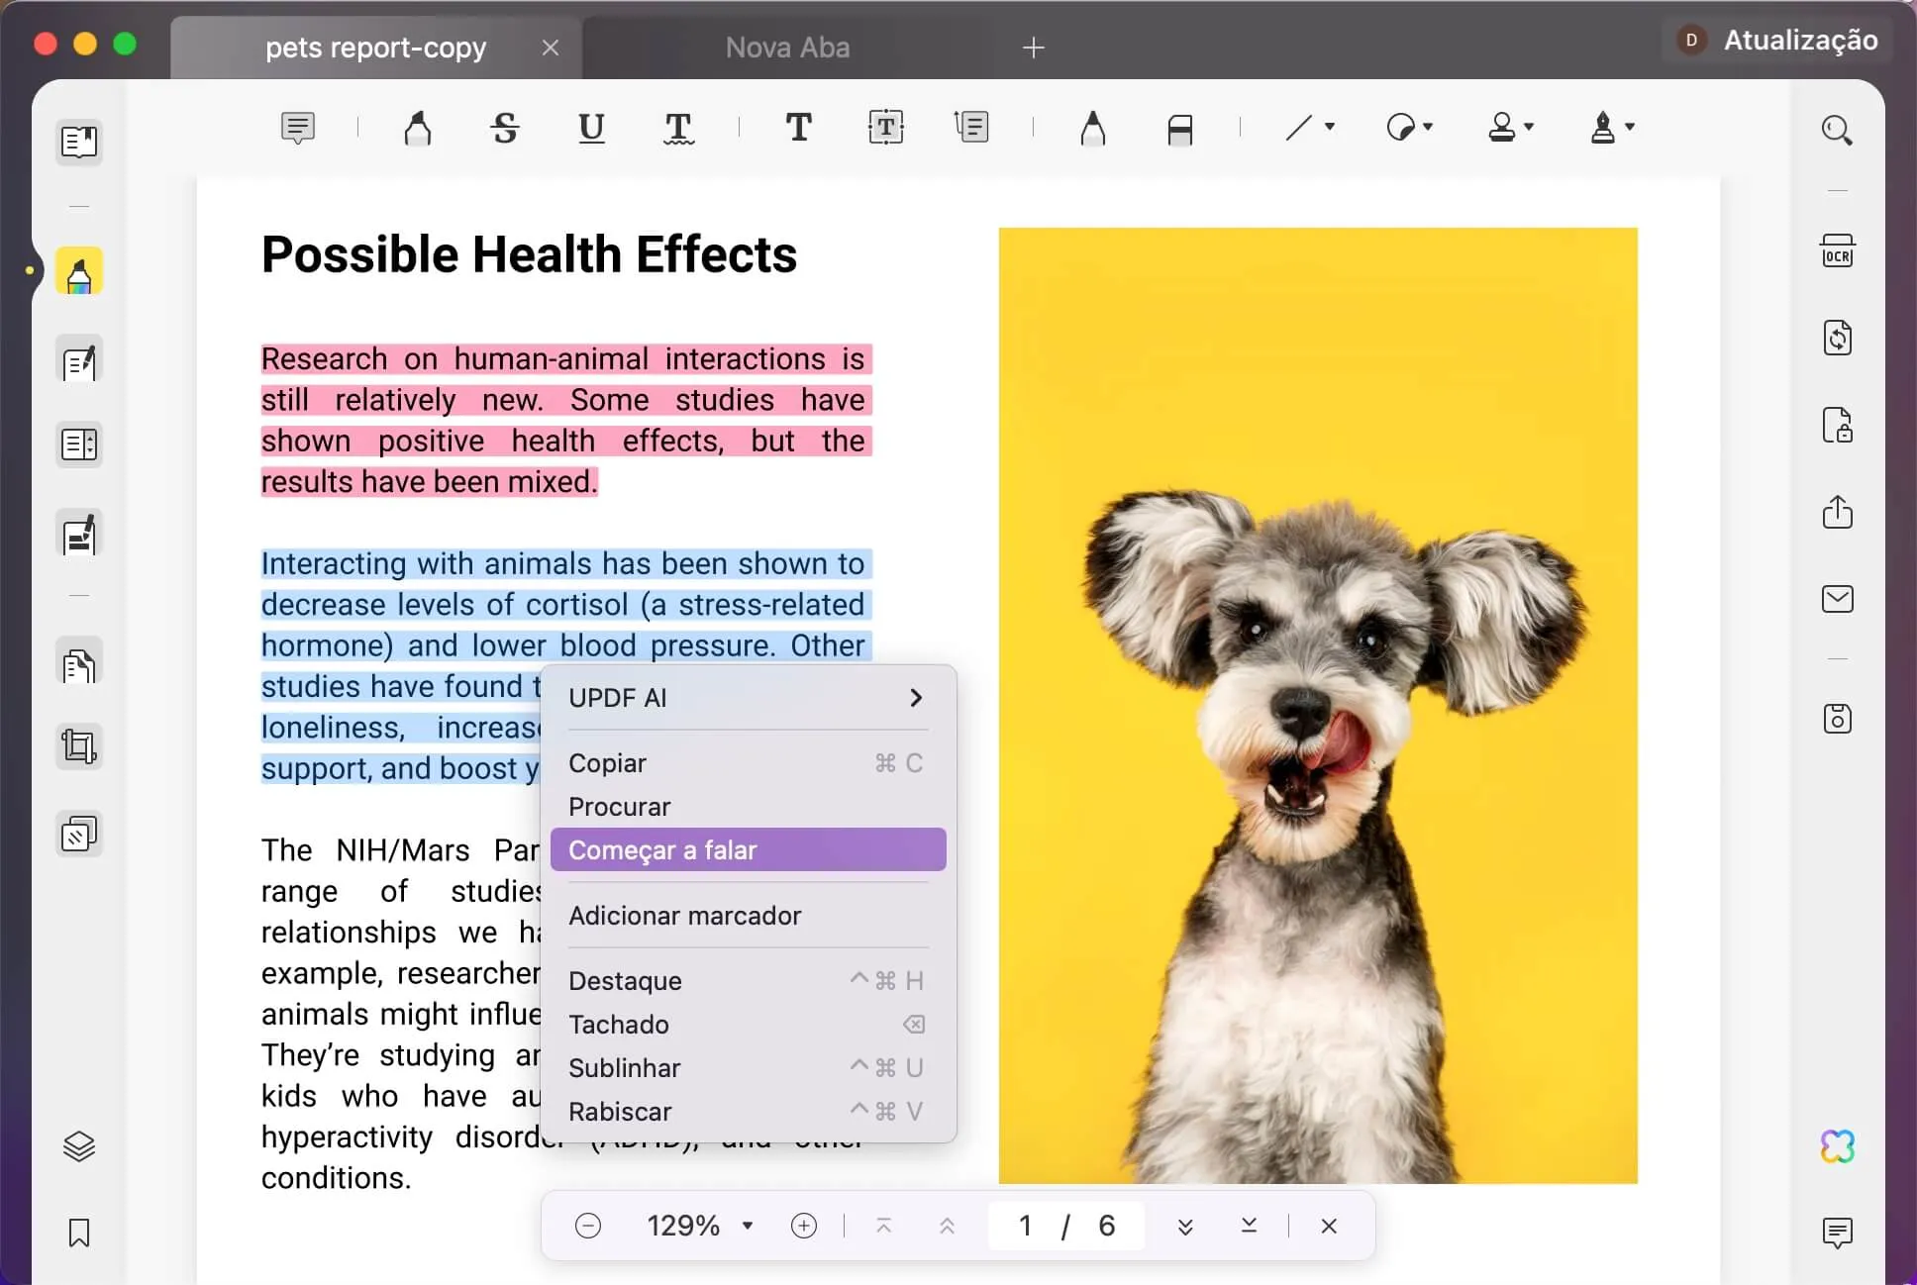Open the Fill and Sign mode in sidebar
The image size is (1917, 1285).
tap(79, 535)
